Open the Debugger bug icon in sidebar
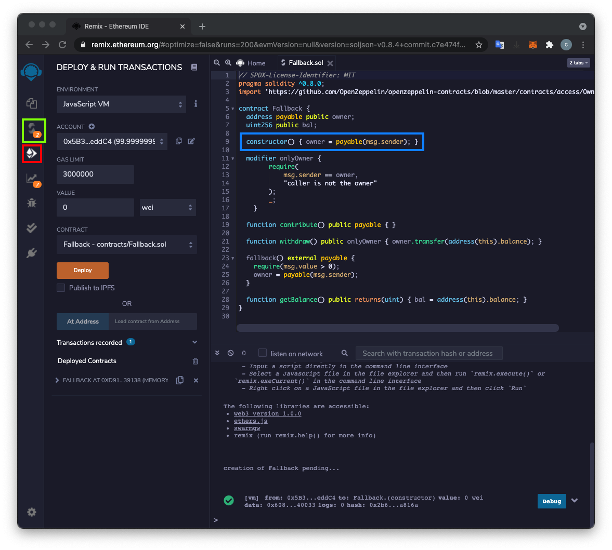Viewport: 612px width, 550px height. 32,203
